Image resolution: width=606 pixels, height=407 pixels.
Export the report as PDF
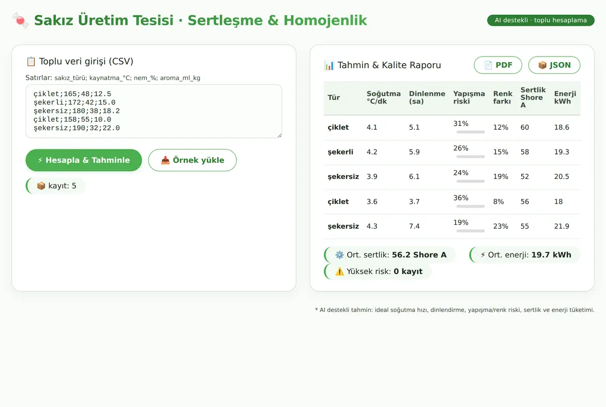498,65
